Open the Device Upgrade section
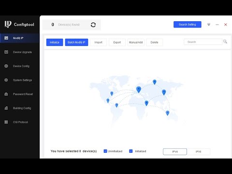The height and width of the screenshot is (174, 232). (20, 52)
